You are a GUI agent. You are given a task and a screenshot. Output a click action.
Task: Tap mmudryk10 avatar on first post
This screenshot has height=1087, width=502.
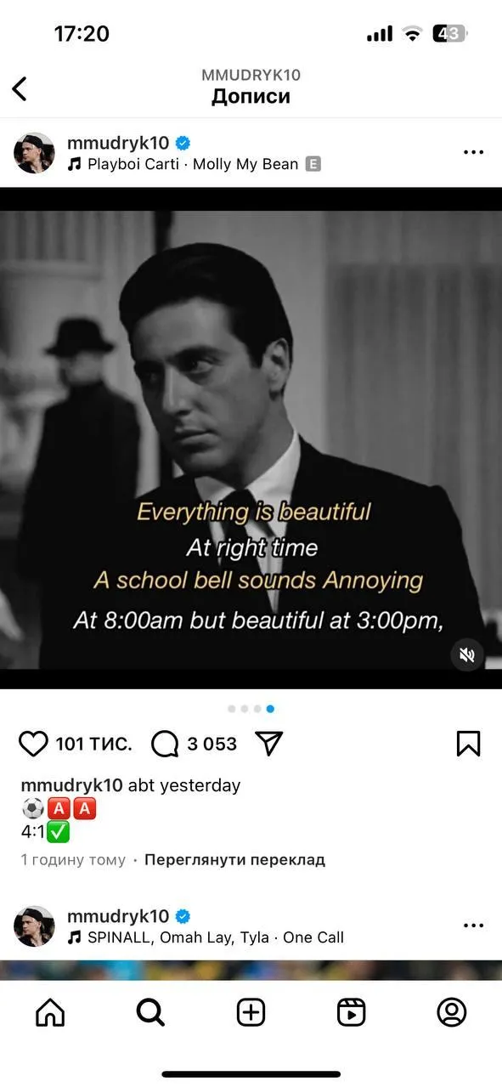coord(35,153)
